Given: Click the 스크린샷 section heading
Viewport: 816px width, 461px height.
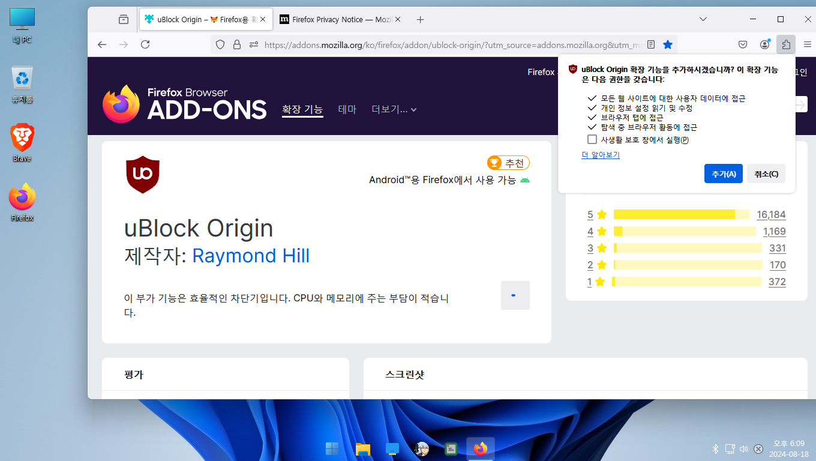Looking at the screenshot, I should coord(404,375).
